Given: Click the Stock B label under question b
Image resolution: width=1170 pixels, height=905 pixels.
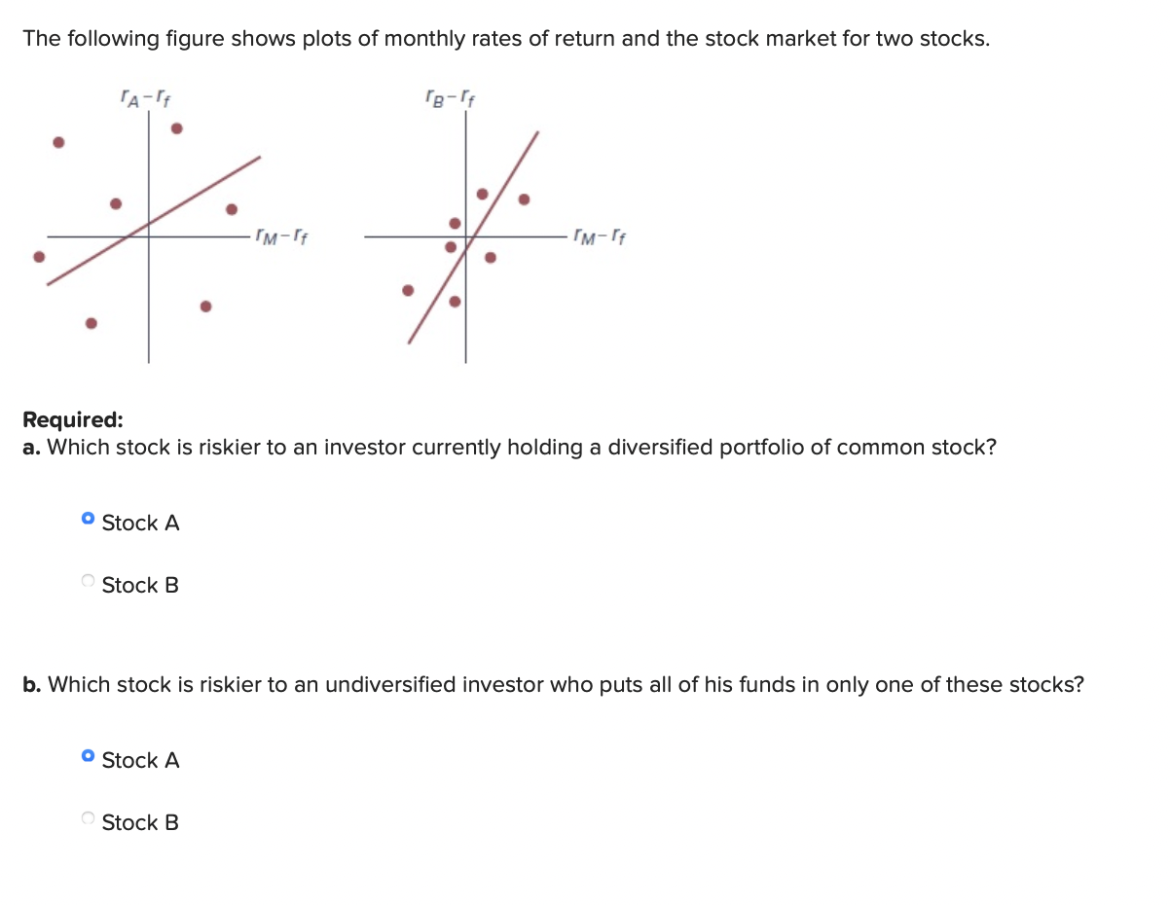Looking at the screenshot, I should pos(140,822).
